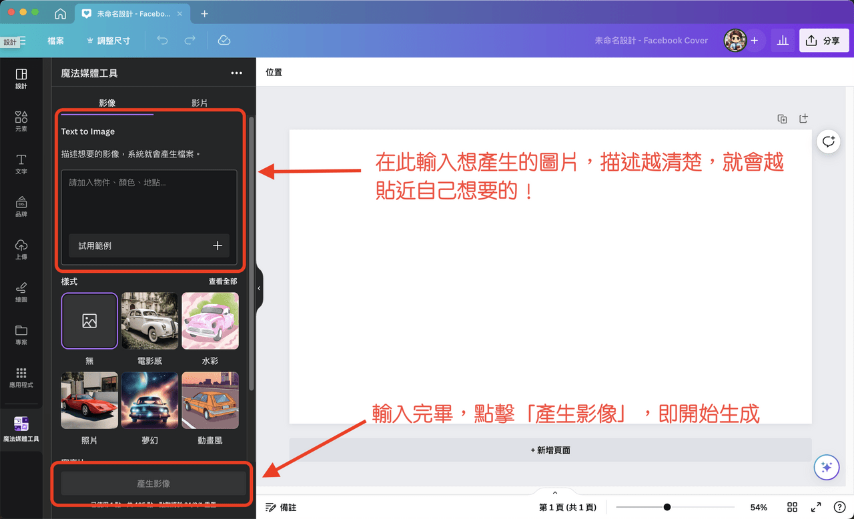This screenshot has width=854, height=519.
Task: Open the 調整尺寸 menu
Action: click(x=107, y=40)
